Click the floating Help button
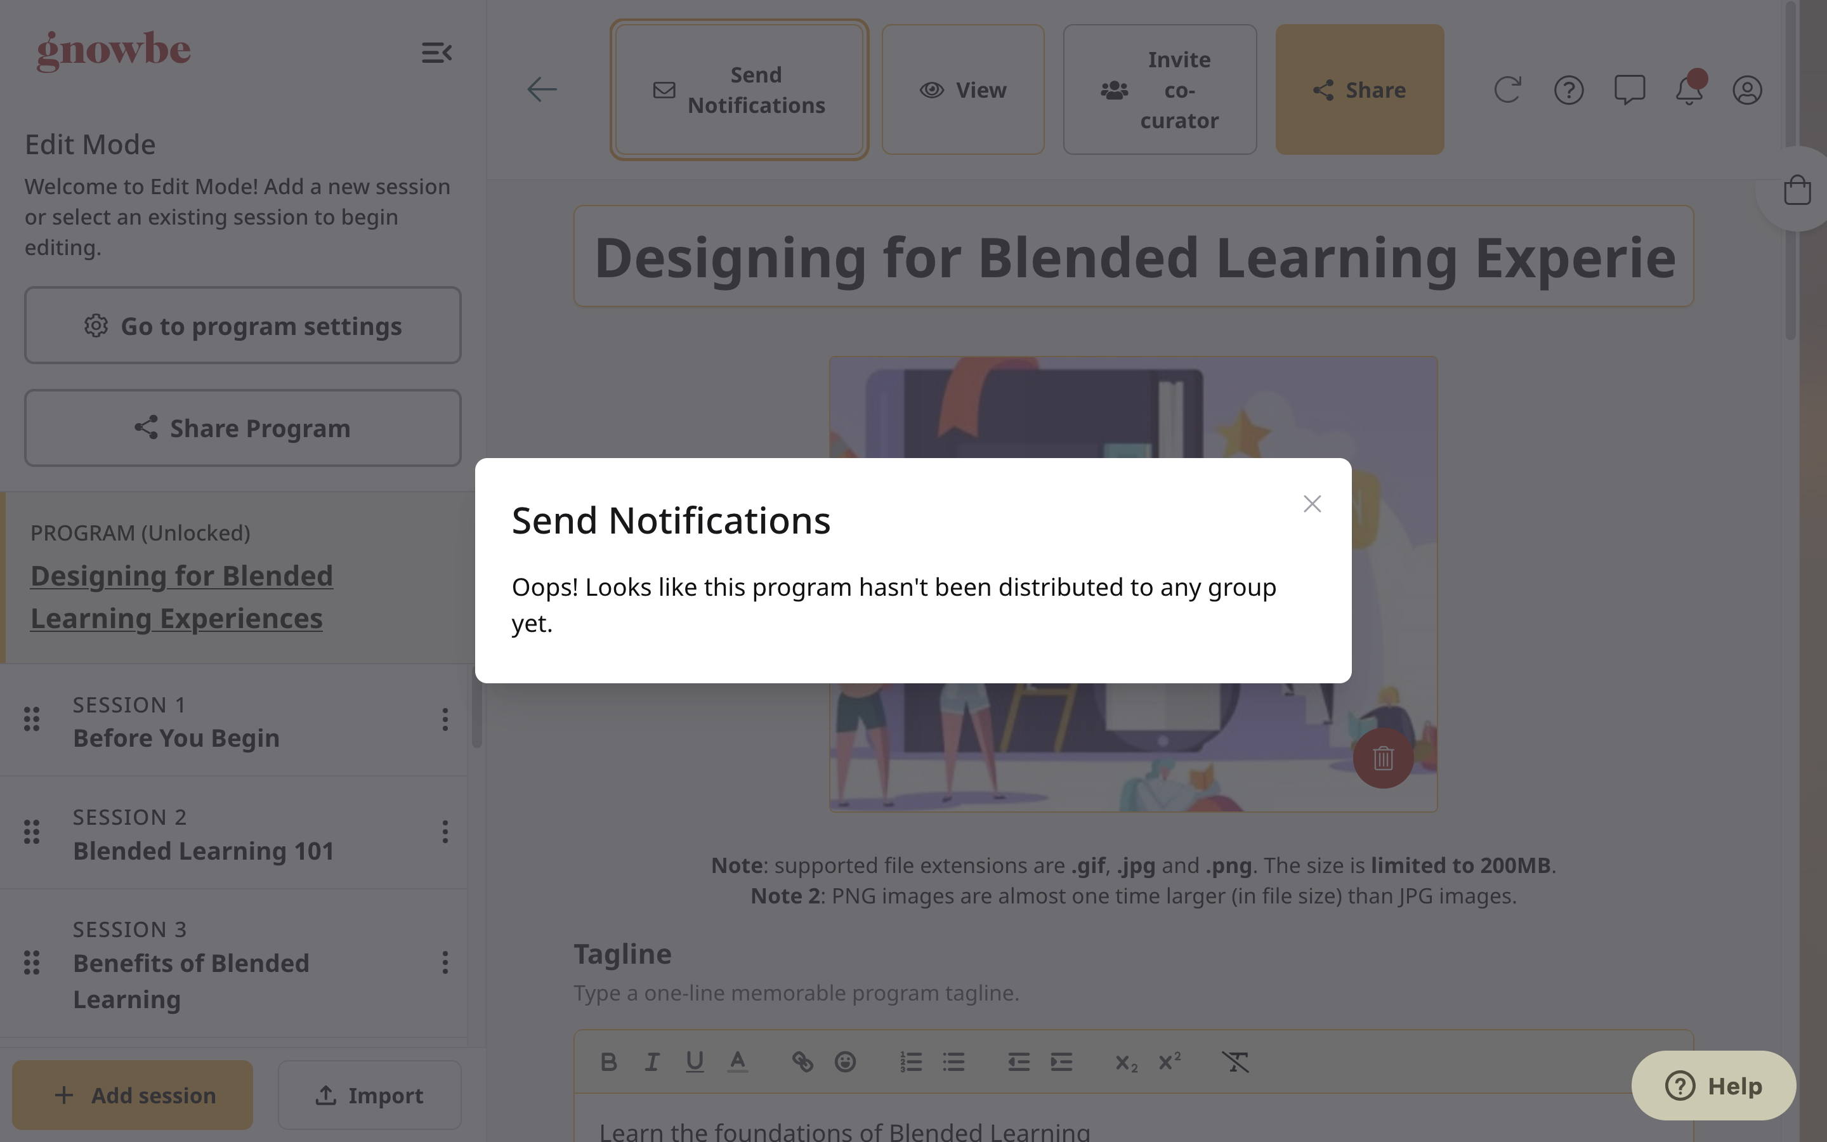Screen dimensions: 1827x1142 click(x=1713, y=1086)
